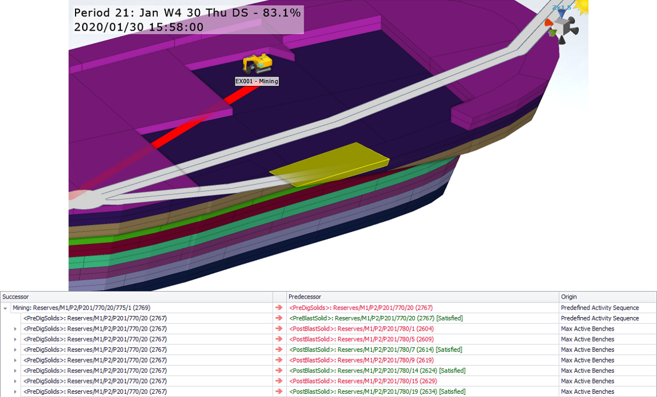Viewport: 657px width, 397px height.
Task: Click the red arrow in the 780/5 (2609) row
Action: [280, 339]
